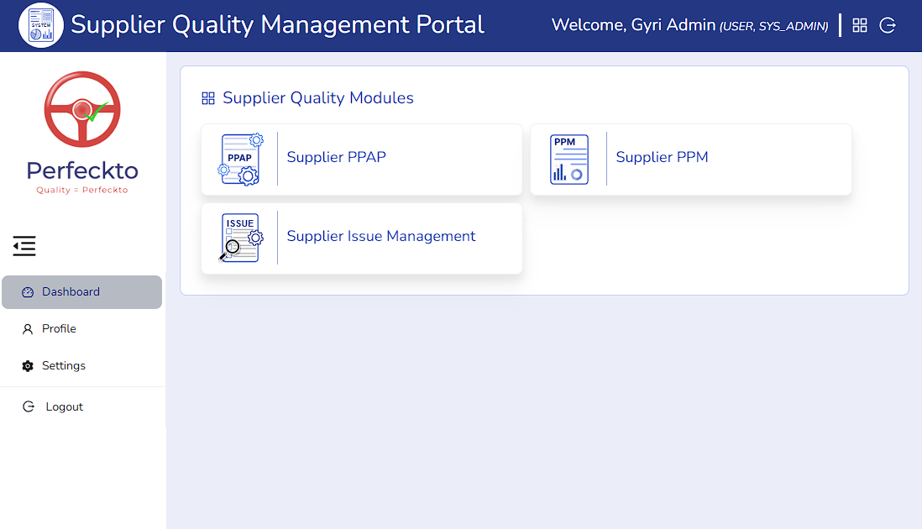Open the Supplier PPAP module
The image size is (922, 529).
pyautogui.click(x=362, y=160)
